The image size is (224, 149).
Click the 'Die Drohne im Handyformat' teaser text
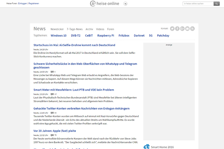coord(85,55)
